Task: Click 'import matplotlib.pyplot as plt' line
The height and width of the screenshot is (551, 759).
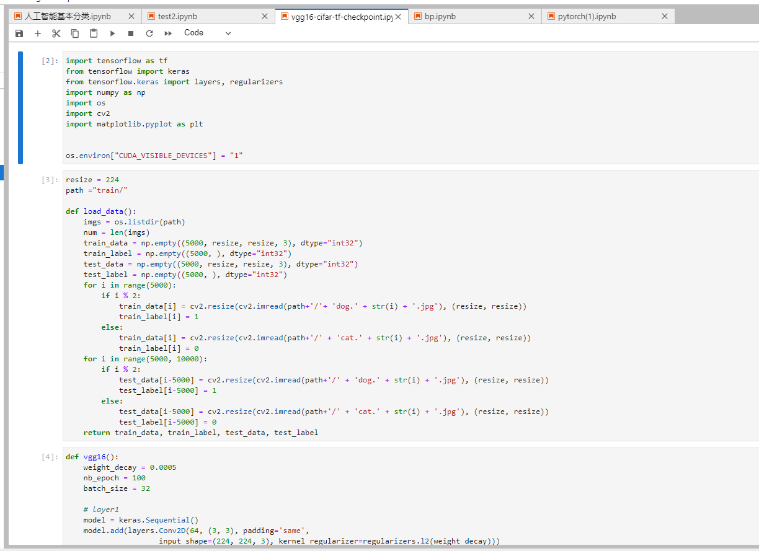Action: coord(135,124)
